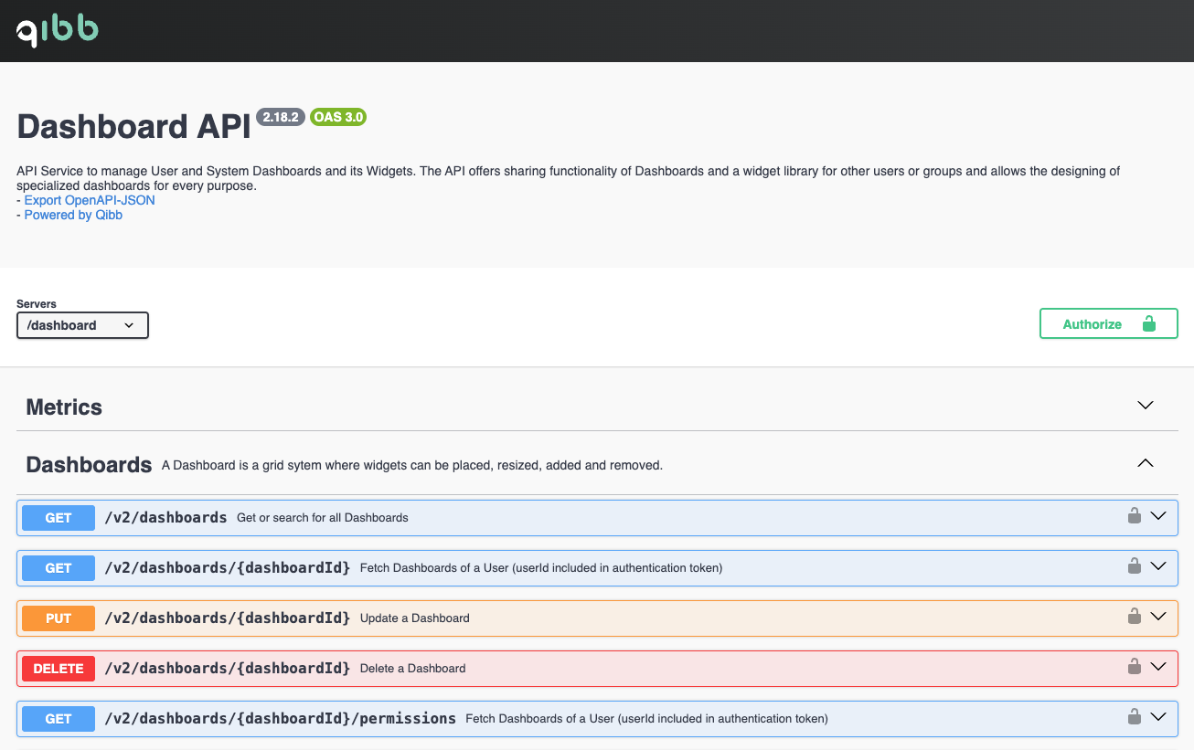Screen dimensions: 1194x750
Task: Open the Export OpenAPI-JSON link
Action: coord(90,200)
